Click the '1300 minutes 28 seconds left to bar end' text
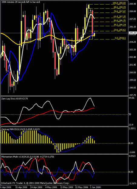The width and height of the screenshot is (137, 189). 21,2
